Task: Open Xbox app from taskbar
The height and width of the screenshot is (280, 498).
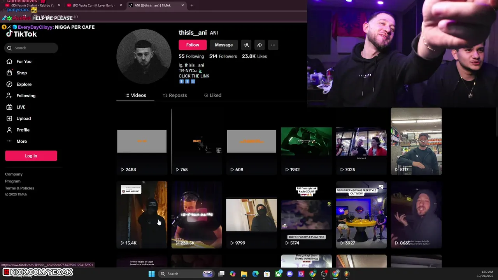Action: point(278,274)
